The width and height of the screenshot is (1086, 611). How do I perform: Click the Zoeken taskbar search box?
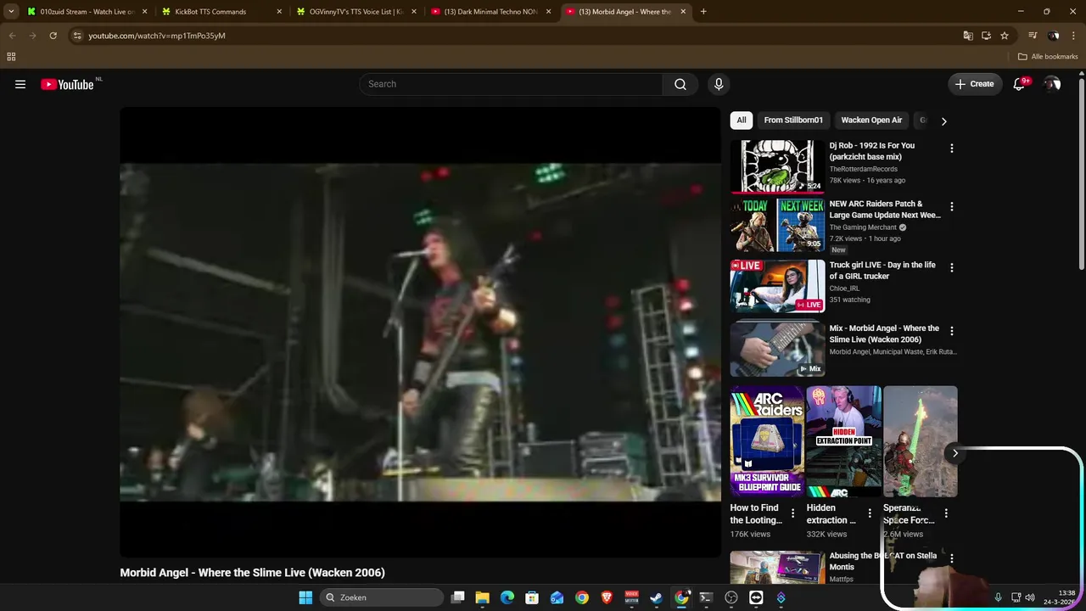pyautogui.click(x=382, y=597)
